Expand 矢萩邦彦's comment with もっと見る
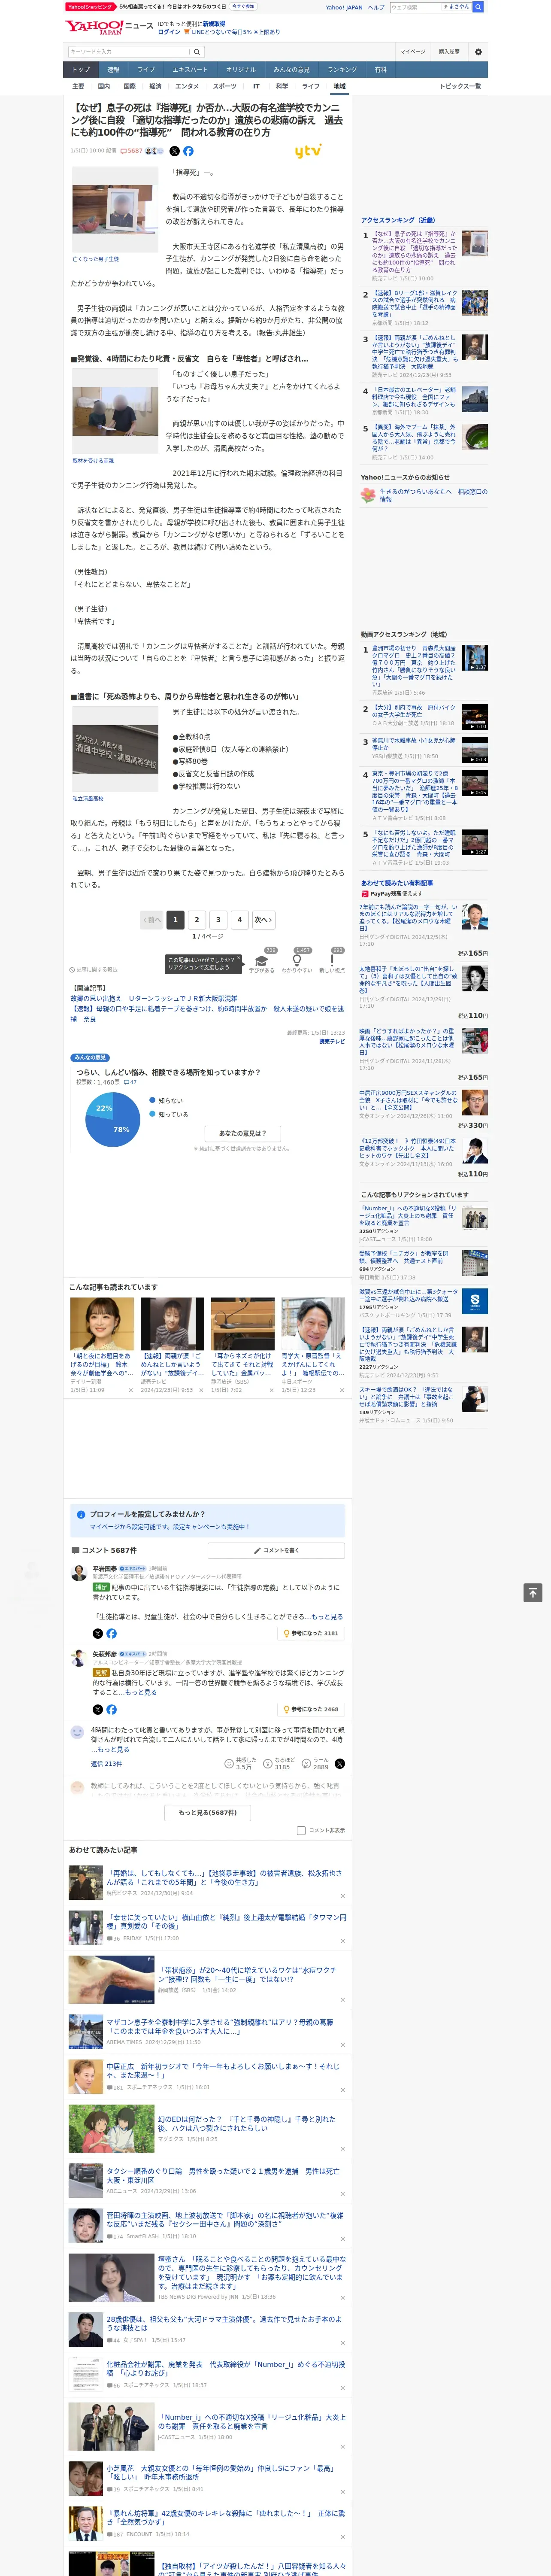Viewport: 551px width, 2576px height. [x=141, y=1692]
